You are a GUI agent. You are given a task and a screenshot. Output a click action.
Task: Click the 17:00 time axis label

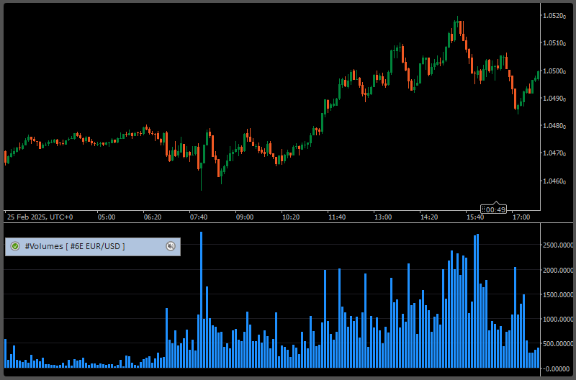point(521,217)
